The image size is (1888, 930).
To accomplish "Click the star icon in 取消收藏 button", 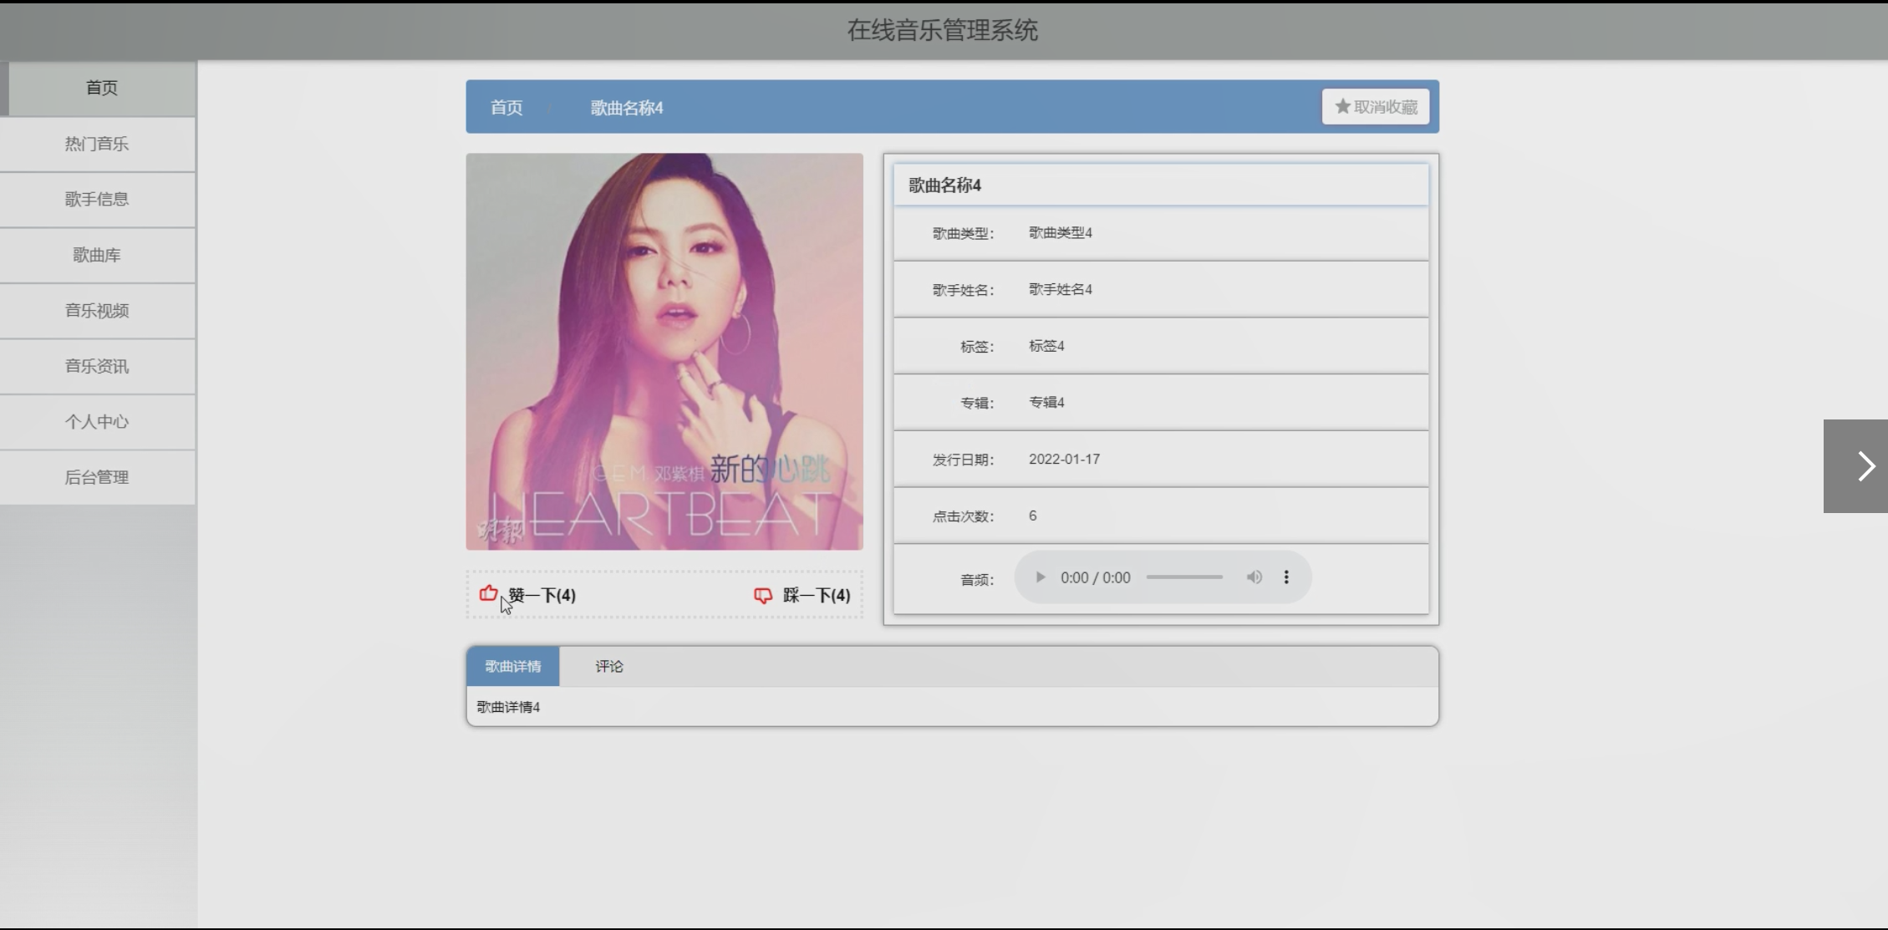I will point(1342,106).
